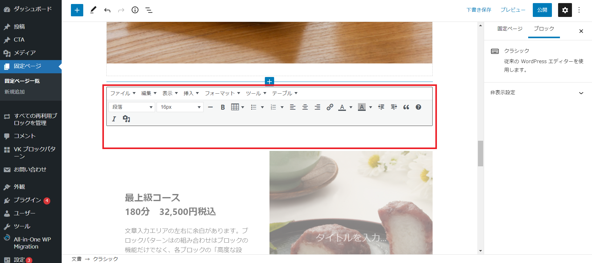This screenshot has height=263, width=592.
Task: Click the blockquote icon
Action: coord(406,107)
